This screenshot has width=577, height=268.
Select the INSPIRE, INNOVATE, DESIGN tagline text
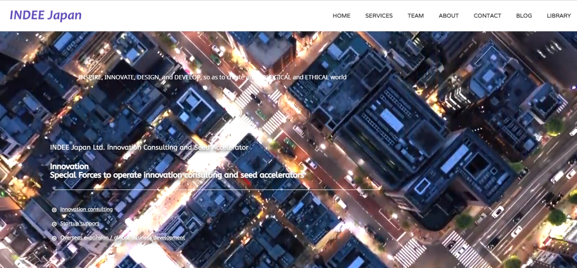[x=212, y=77]
